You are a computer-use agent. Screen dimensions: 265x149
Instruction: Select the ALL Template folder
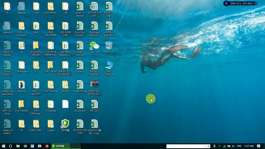click(22, 29)
